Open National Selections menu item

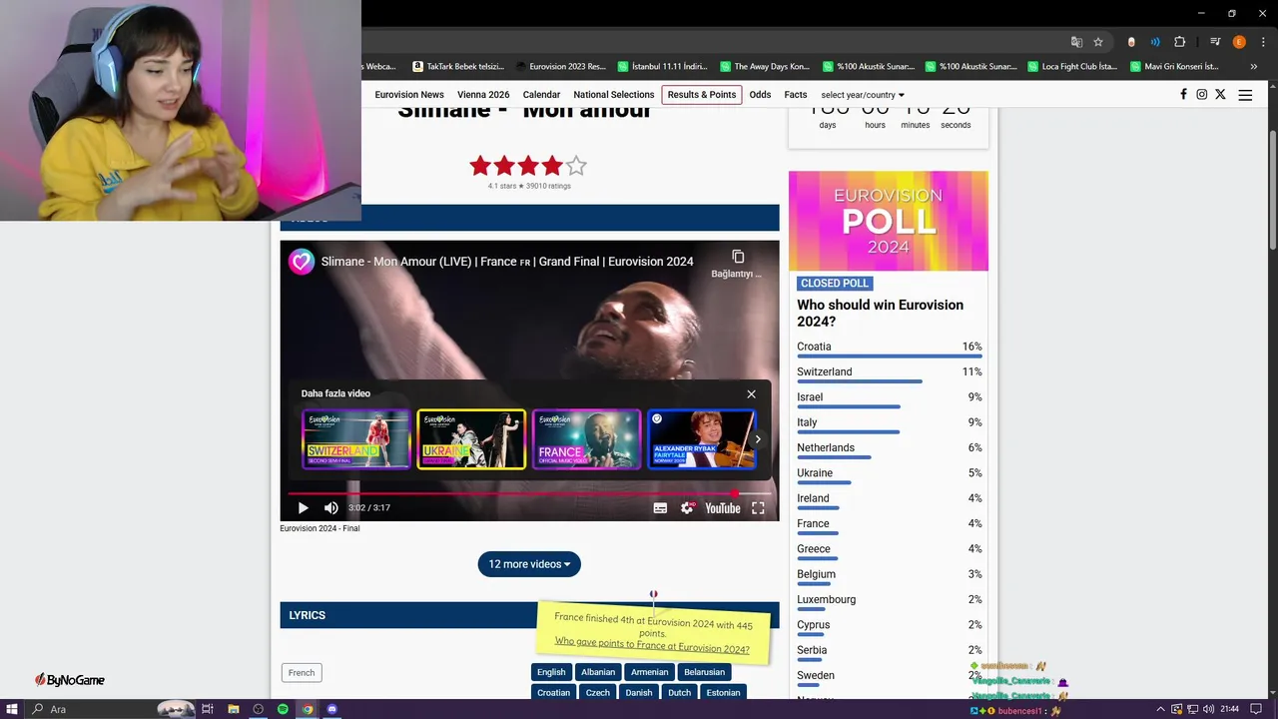(x=614, y=95)
